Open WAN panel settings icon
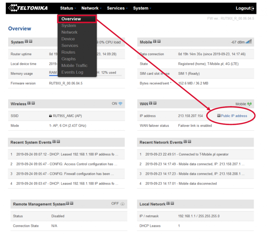268x241 pixels. pos(155,103)
